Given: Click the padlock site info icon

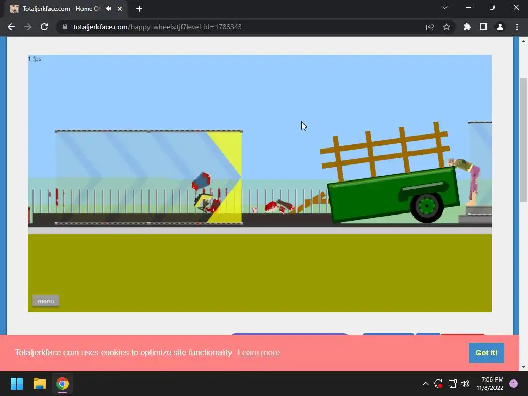Looking at the screenshot, I should coord(65,27).
